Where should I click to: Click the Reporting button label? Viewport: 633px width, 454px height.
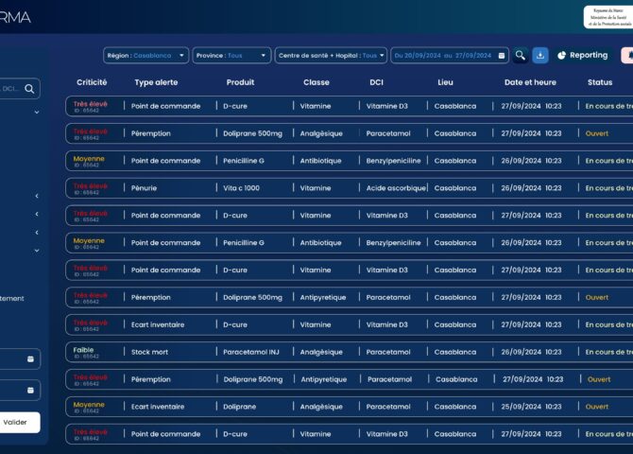589,56
